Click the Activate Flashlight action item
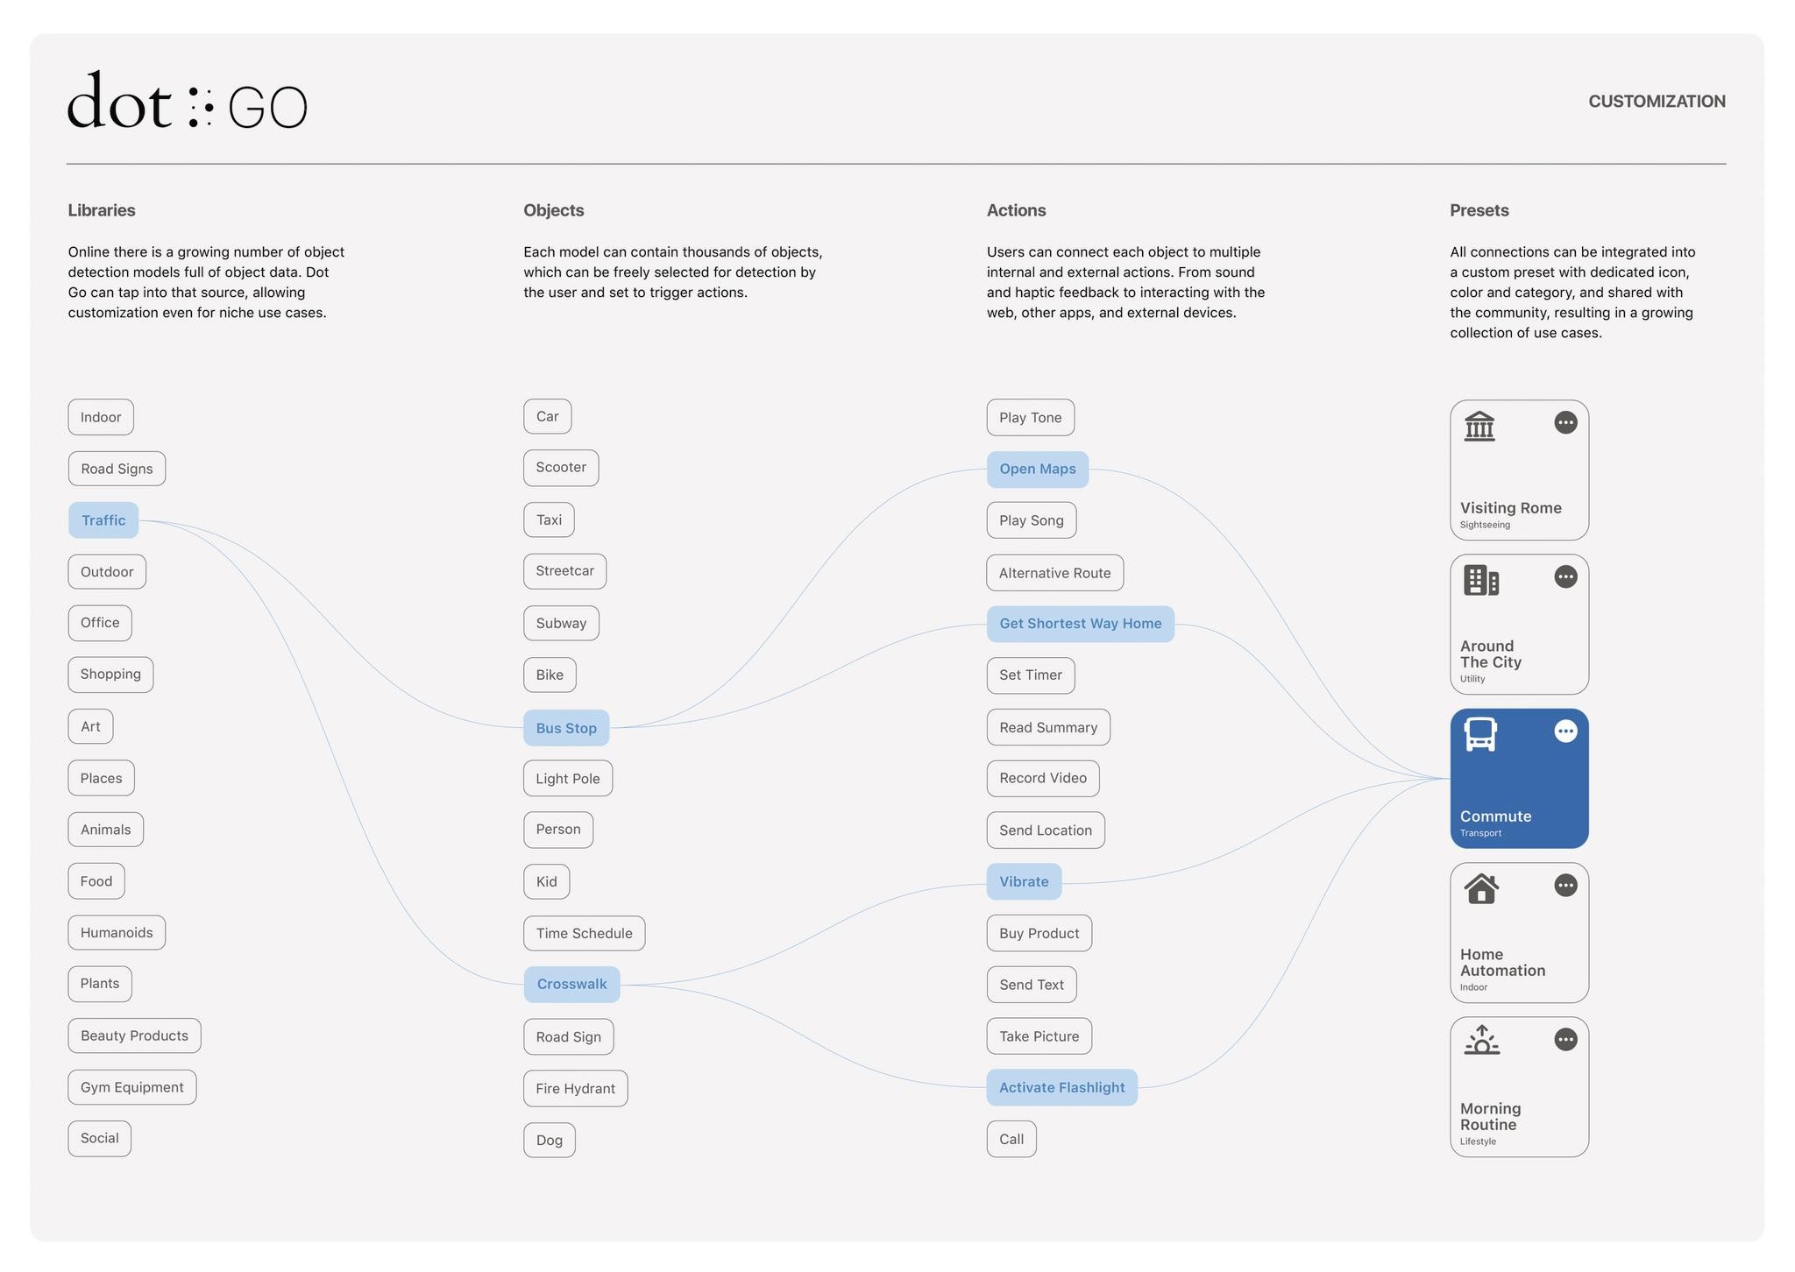Viewport: 1795px width, 1272px height. [1062, 1087]
